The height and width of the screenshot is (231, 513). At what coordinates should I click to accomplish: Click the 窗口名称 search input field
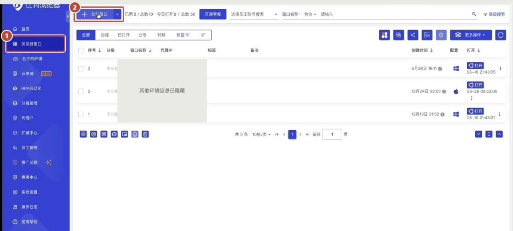click(x=395, y=14)
